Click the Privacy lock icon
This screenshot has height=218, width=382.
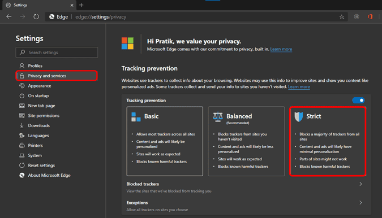[x=22, y=76]
